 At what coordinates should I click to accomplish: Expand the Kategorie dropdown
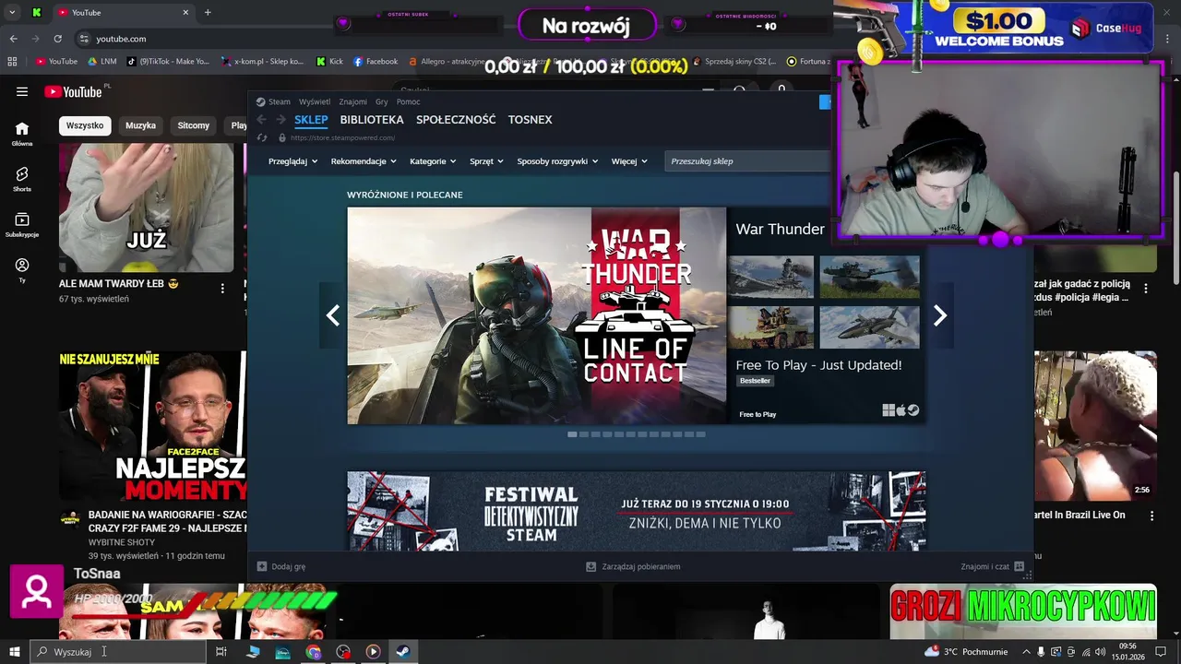tap(433, 161)
